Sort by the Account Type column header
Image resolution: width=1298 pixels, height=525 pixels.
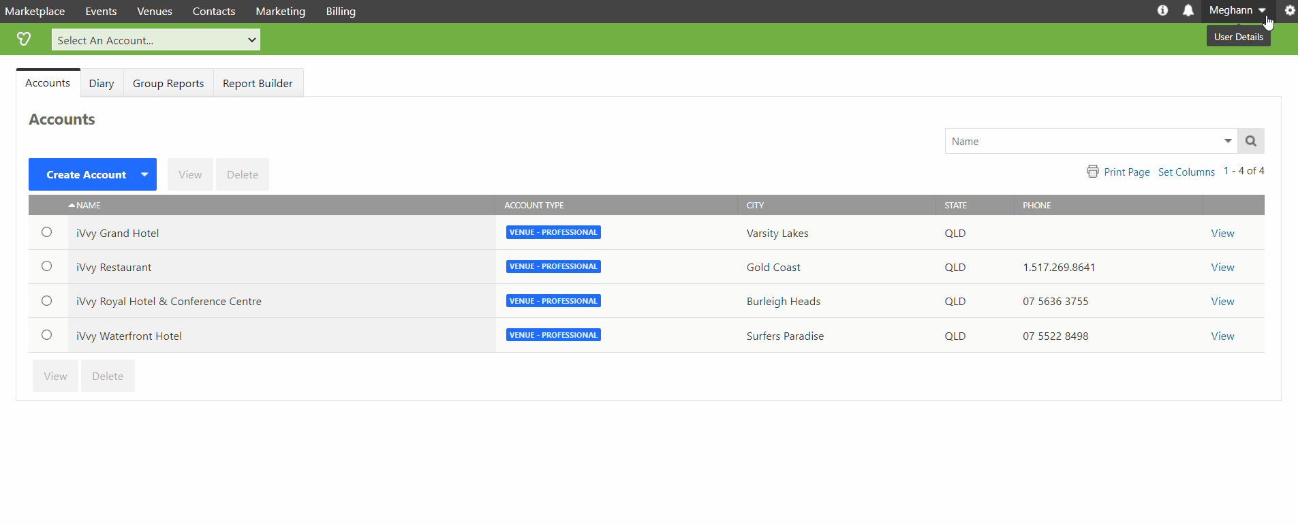coord(534,205)
